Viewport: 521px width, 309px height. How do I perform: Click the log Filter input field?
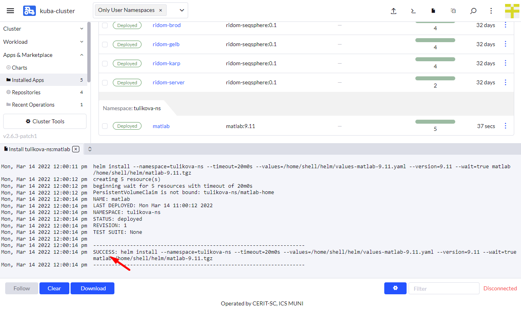pyautogui.click(x=443, y=288)
